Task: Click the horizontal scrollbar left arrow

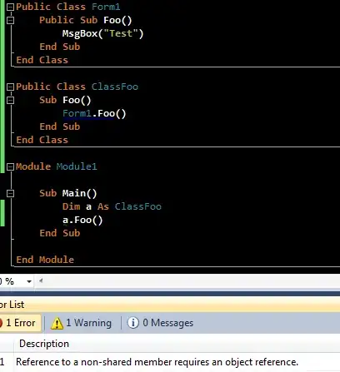Action: click(x=41, y=280)
